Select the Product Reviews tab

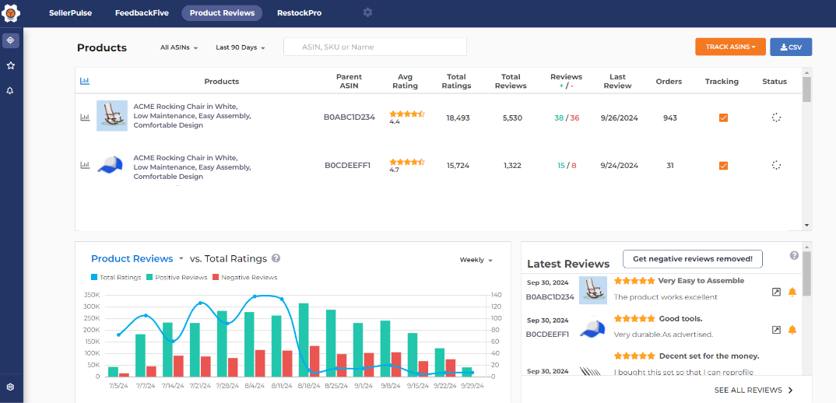point(223,12)
